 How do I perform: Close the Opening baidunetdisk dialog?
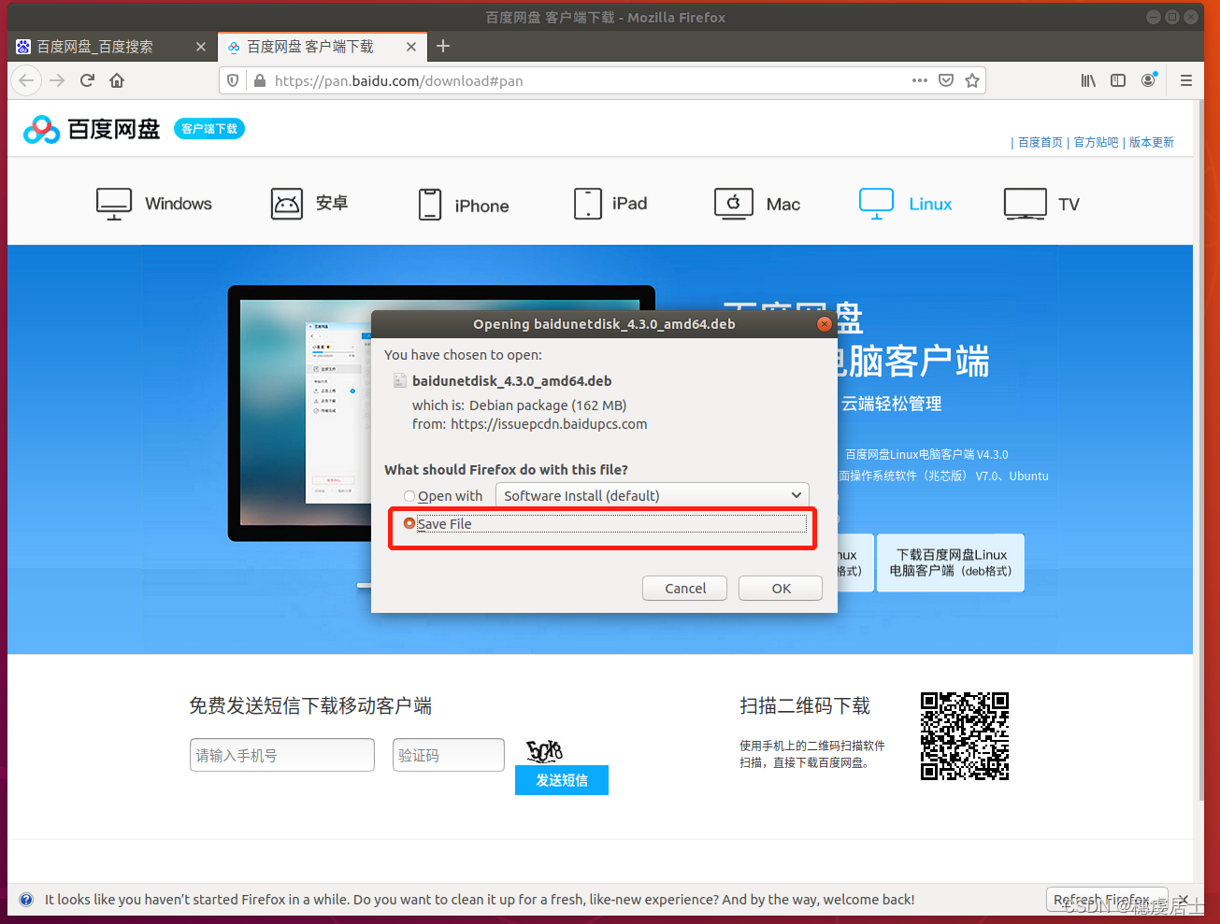824,324
